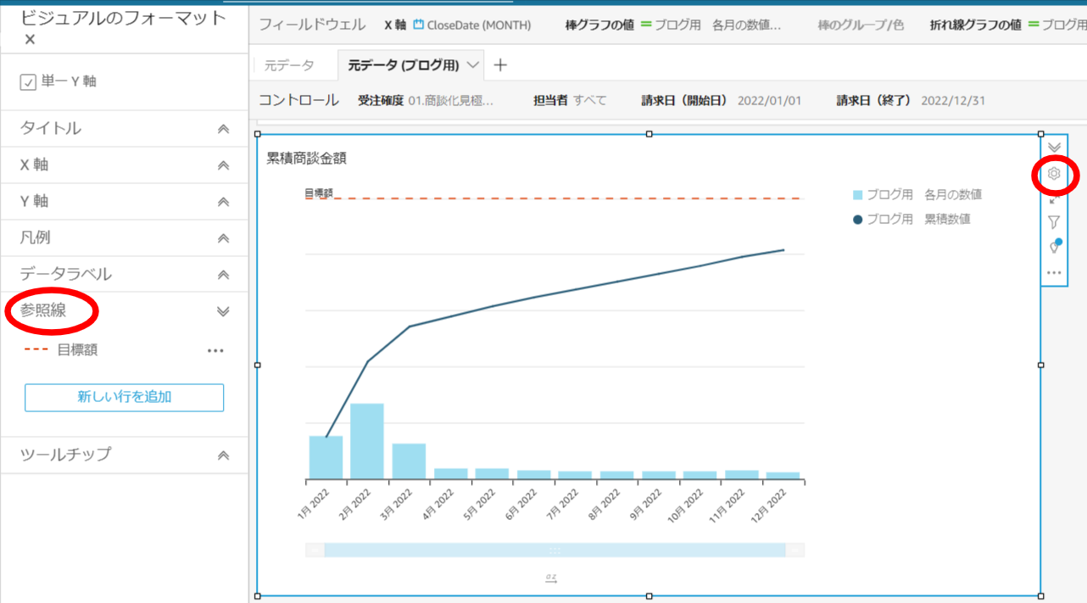Add a new sheet with plus icon
The width and height of the screenshot is (1087, 603).
pos(500,64)
